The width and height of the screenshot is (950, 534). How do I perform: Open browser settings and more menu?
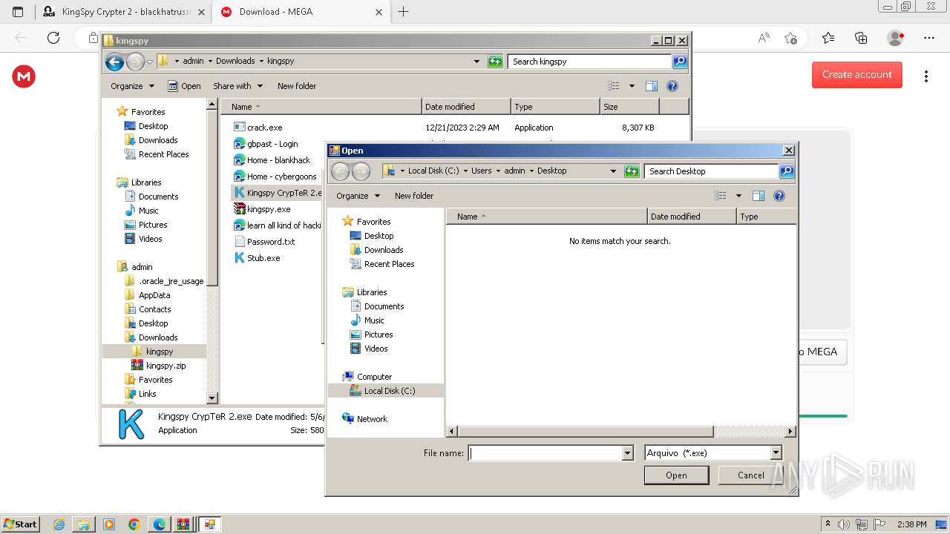coord(929,38)
